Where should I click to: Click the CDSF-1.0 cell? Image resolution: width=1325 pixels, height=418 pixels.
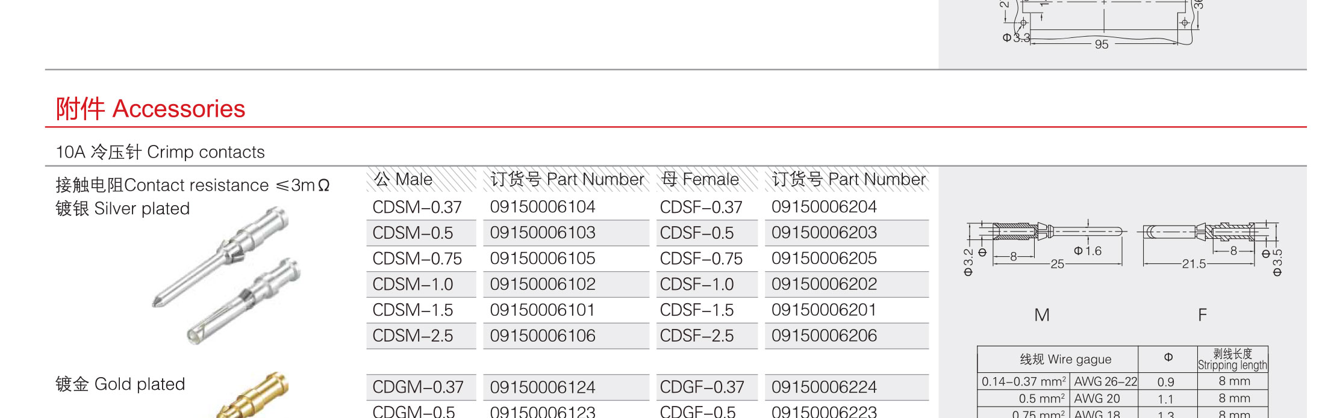click(x=707, y=284)
